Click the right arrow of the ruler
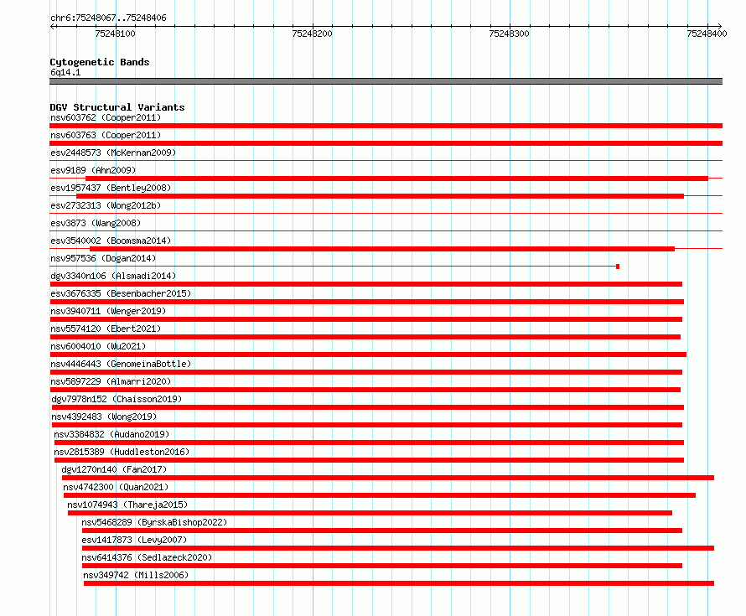746x616 pixels. [719, 26]
